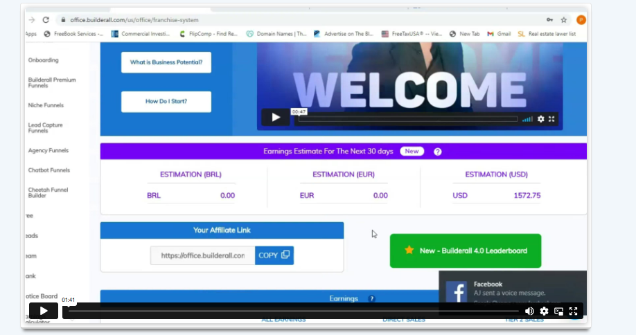Open the FreeTaxUSA bookmark
This screenshot has height=335, width=636.
coord(412,34)
